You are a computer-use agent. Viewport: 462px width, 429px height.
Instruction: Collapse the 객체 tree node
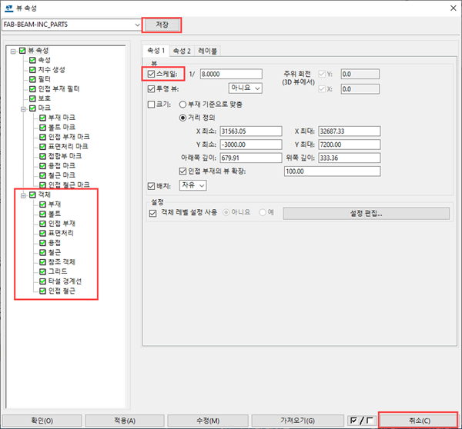[x=22, y=195]
